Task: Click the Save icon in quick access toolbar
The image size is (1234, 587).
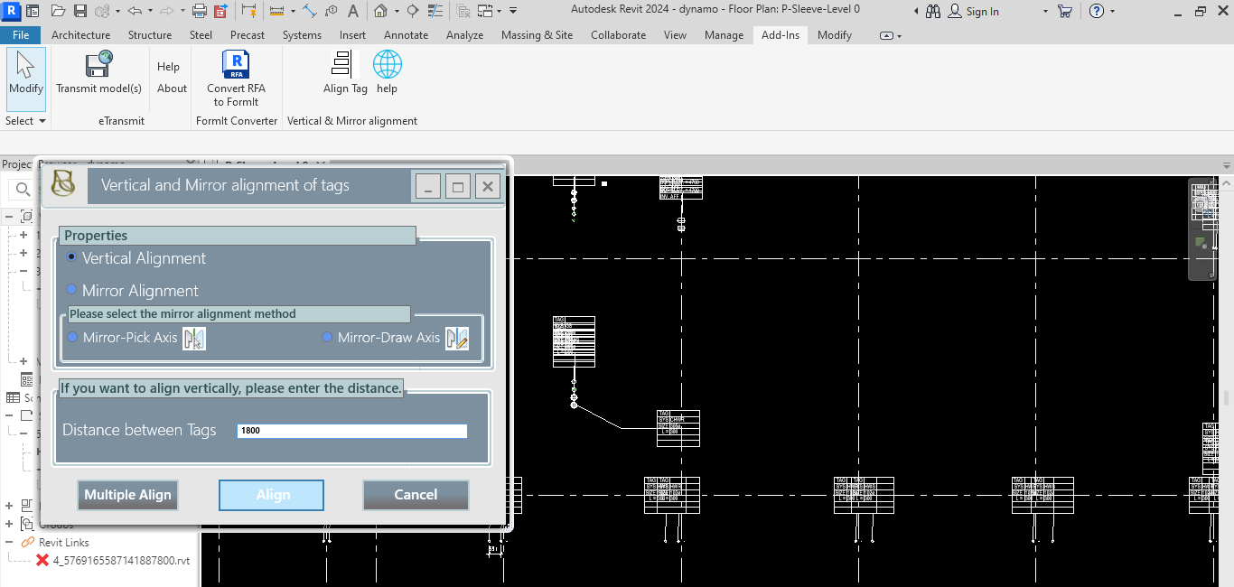Action: tap(79, 11)
